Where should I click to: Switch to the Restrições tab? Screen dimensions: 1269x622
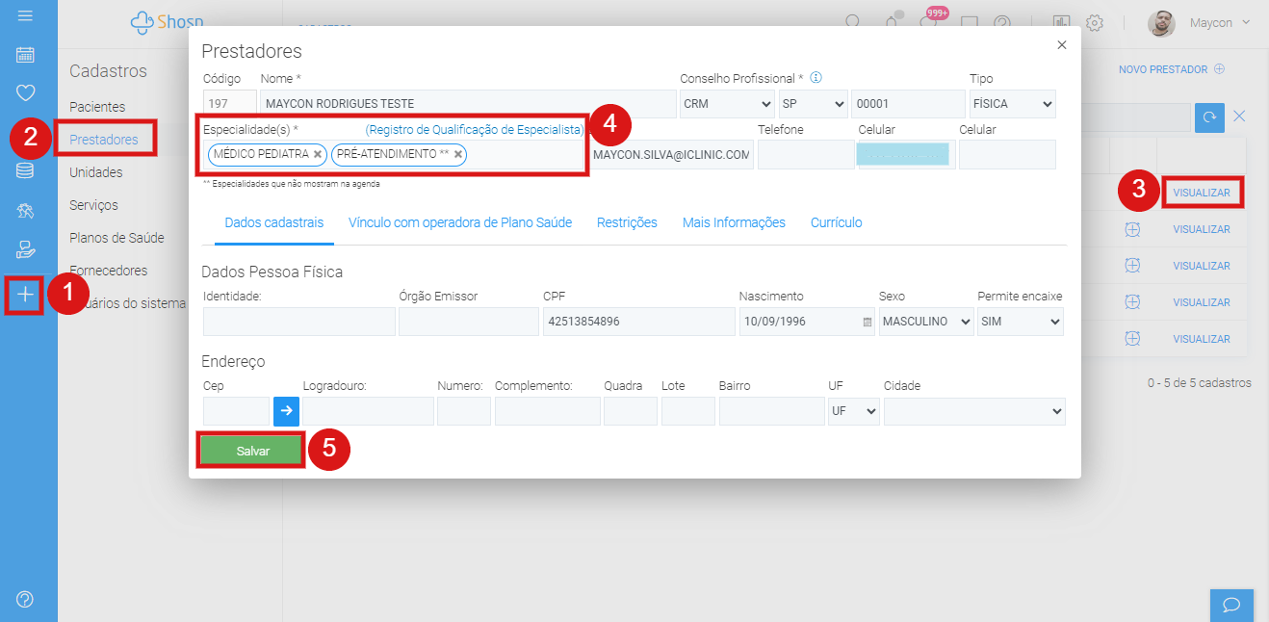627,222
